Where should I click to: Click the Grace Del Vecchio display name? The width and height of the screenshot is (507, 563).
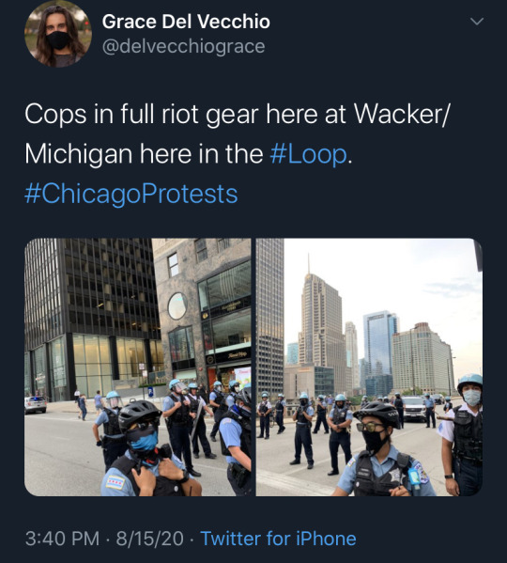click(x=186, y=22)
